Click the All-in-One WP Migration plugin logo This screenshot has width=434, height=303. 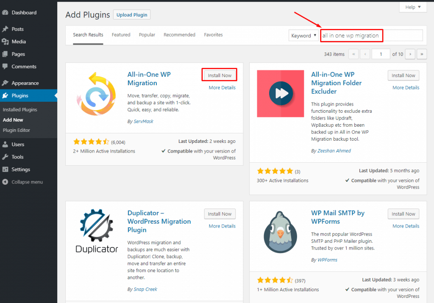point(96,94)
